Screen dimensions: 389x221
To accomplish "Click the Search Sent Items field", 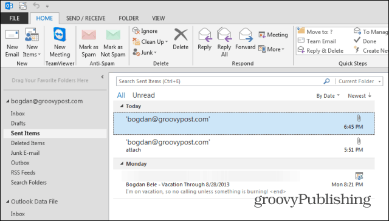I will [219, 81].
